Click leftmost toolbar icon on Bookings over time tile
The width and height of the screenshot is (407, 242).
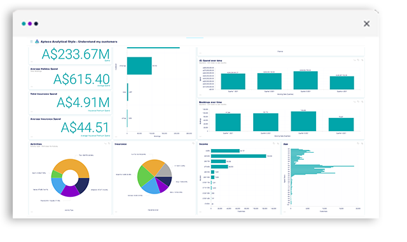355,102
